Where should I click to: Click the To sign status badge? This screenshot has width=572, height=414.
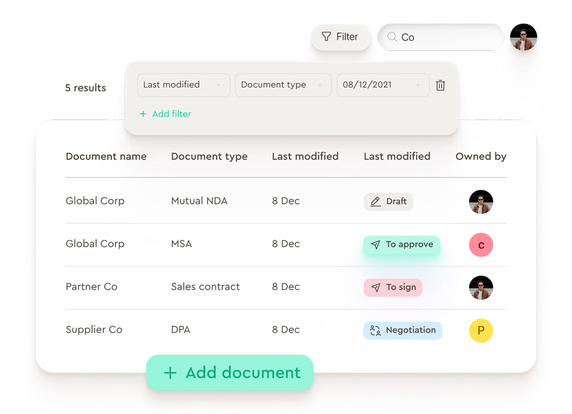click(393, 288)
